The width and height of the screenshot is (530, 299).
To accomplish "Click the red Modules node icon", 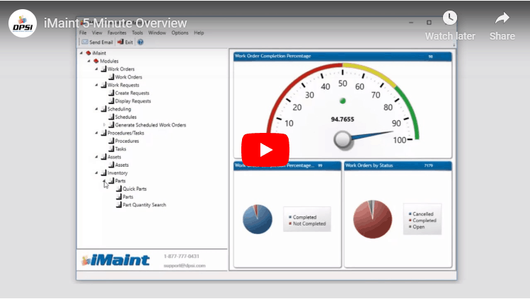I will pos(96,61).
